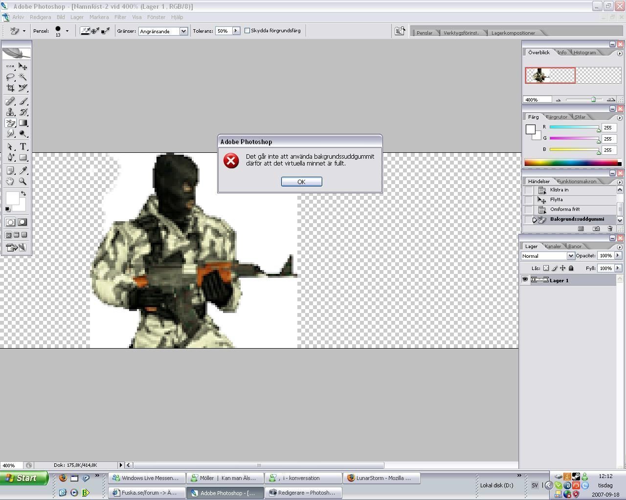Toggle lock image pixels brush icon
Image resolution: width=626 pixels, height=500 pixels.
tap(555, 268)
